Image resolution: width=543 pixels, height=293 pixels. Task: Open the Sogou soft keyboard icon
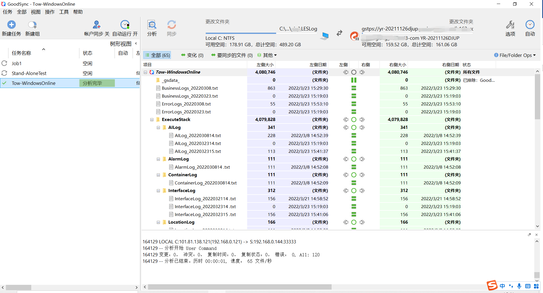coord(528,286)
